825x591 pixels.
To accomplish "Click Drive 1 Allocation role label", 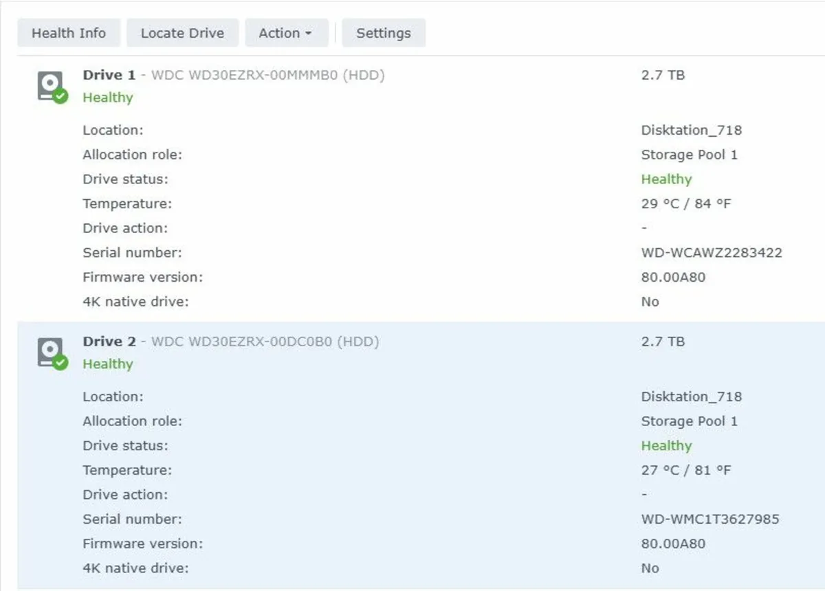I will (x=132, y=155).
